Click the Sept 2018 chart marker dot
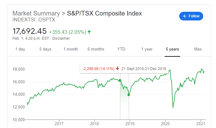 [120, 81]
